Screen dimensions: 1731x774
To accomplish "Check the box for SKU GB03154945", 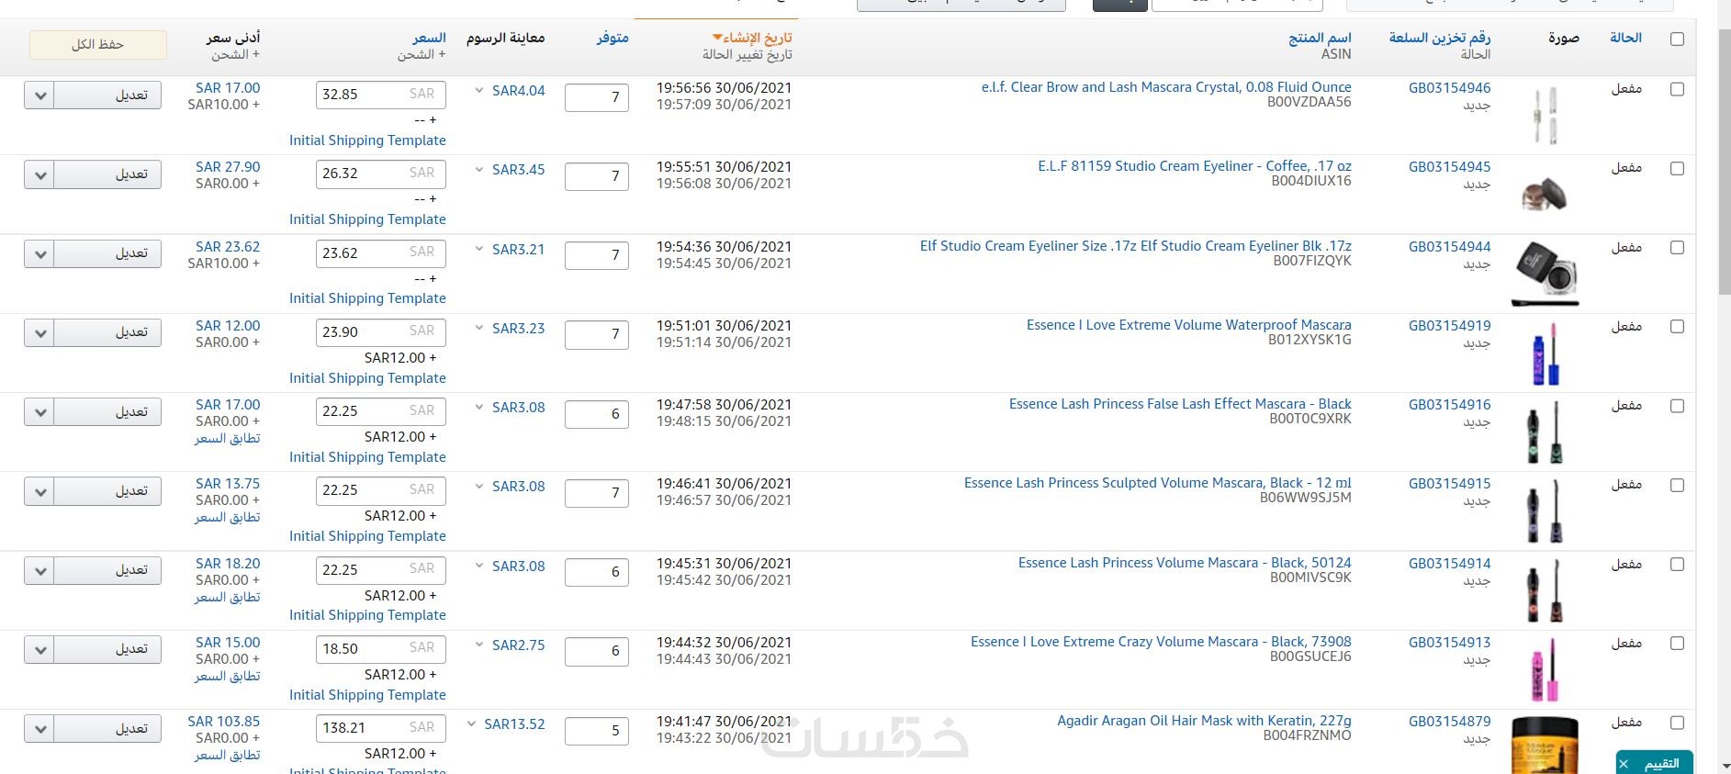I will pyautogui.click(x=1677, y=169).
